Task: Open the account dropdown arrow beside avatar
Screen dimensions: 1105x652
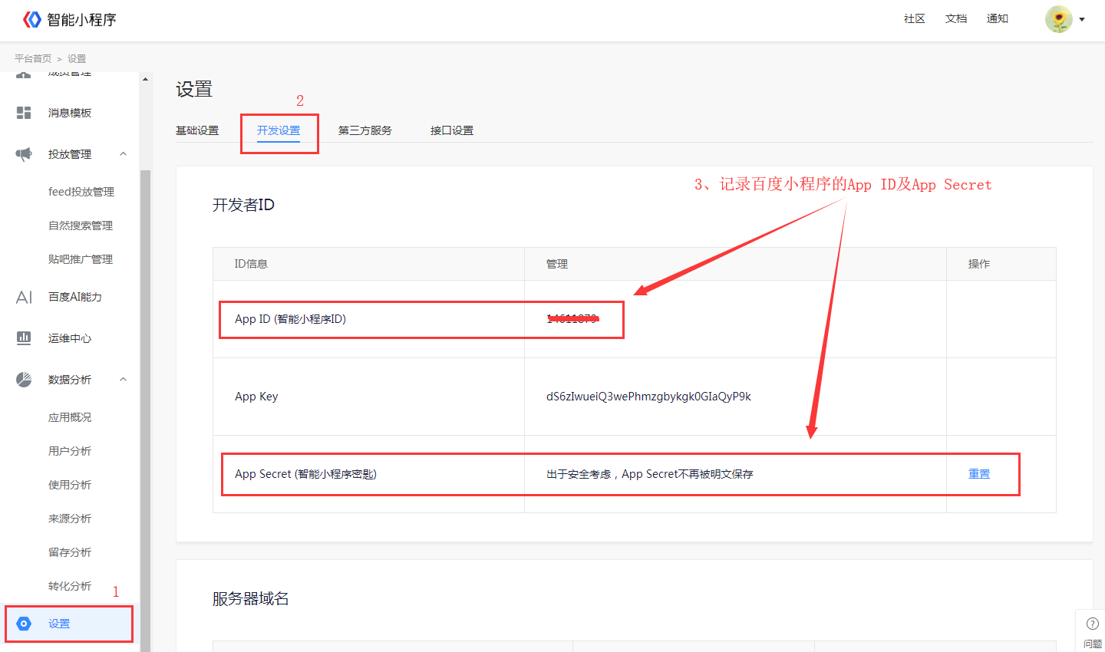Action: pos(1082,20)
